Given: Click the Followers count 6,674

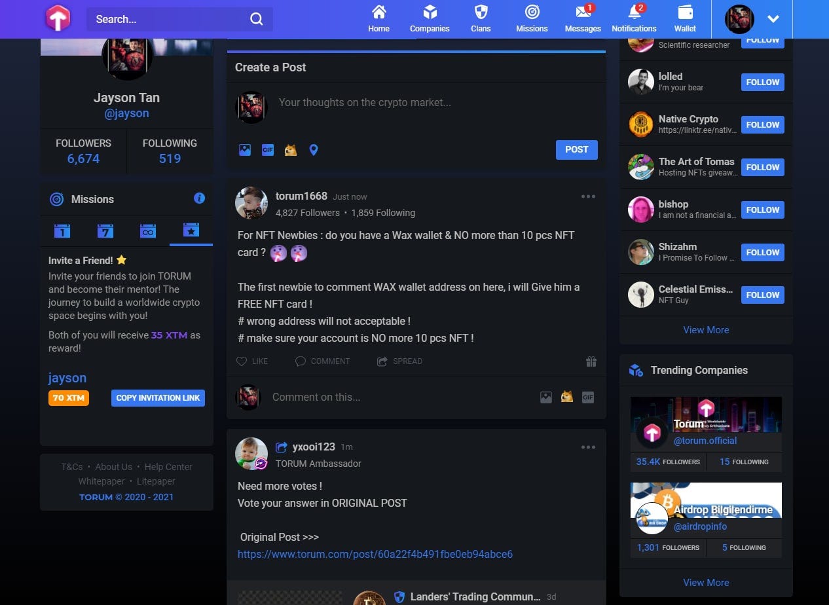Looking at the screenshot, I should click(83, 158).
